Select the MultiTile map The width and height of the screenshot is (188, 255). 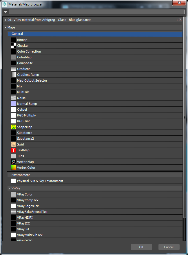[x=97, y=92]
